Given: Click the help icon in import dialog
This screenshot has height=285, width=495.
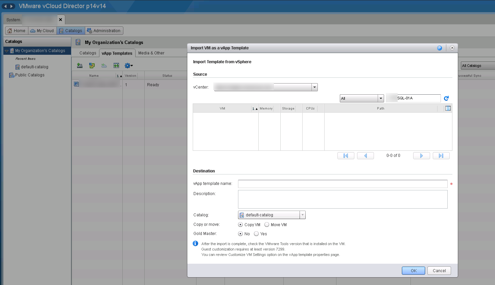Looking at the screenshot, I should [x=439, y=48].
